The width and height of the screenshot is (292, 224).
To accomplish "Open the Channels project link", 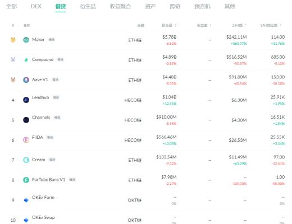I will (x=41, y=118).
